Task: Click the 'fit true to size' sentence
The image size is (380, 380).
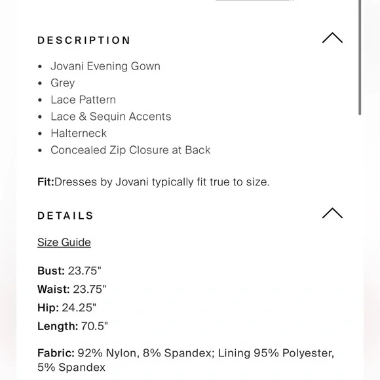Action: click(162, 182)
